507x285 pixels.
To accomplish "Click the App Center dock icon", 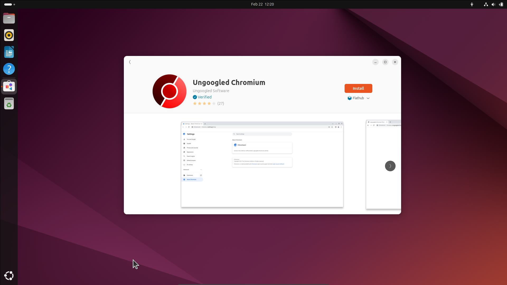I will (9, 86).
